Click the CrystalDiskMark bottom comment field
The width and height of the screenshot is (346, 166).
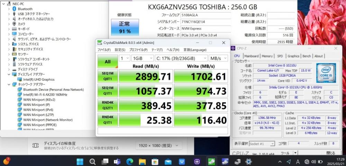pos(163,130)
